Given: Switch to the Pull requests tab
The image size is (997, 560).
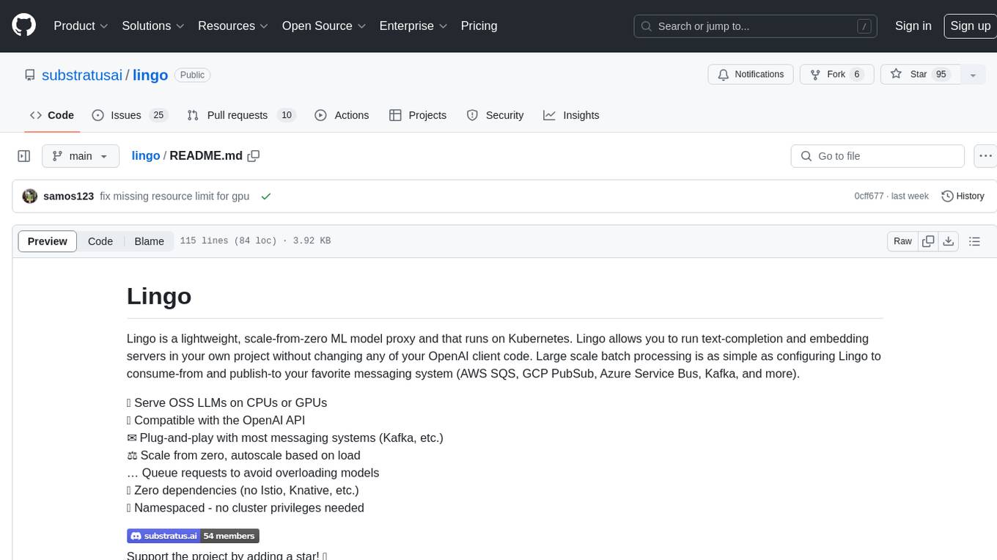Looking at the screenshot, I should click(240, 115).
